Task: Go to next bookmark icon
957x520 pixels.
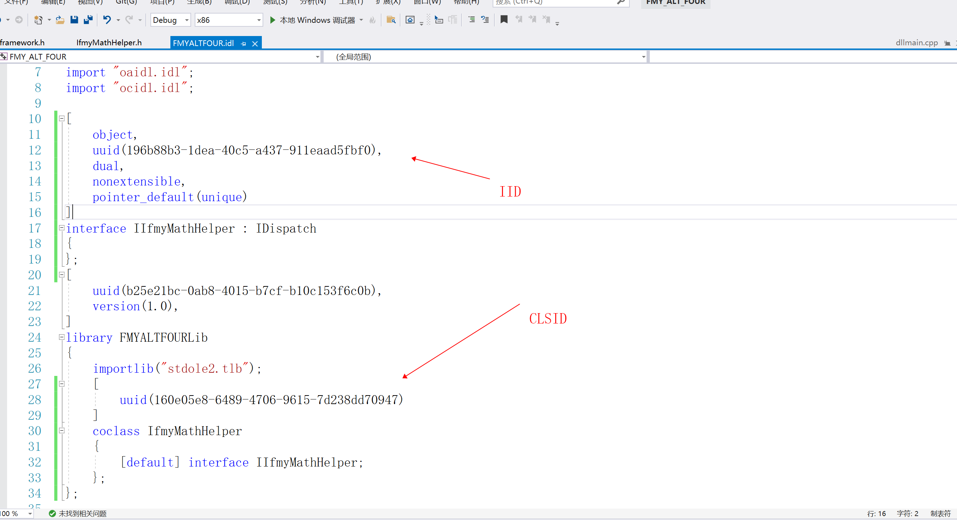Action: tap(532, 20)
